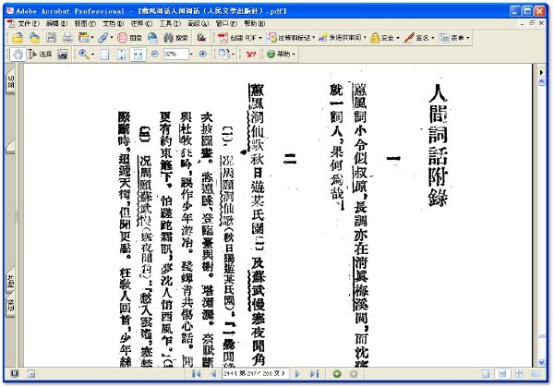Select the Snapshot camera tool

[x=63, y=55]
